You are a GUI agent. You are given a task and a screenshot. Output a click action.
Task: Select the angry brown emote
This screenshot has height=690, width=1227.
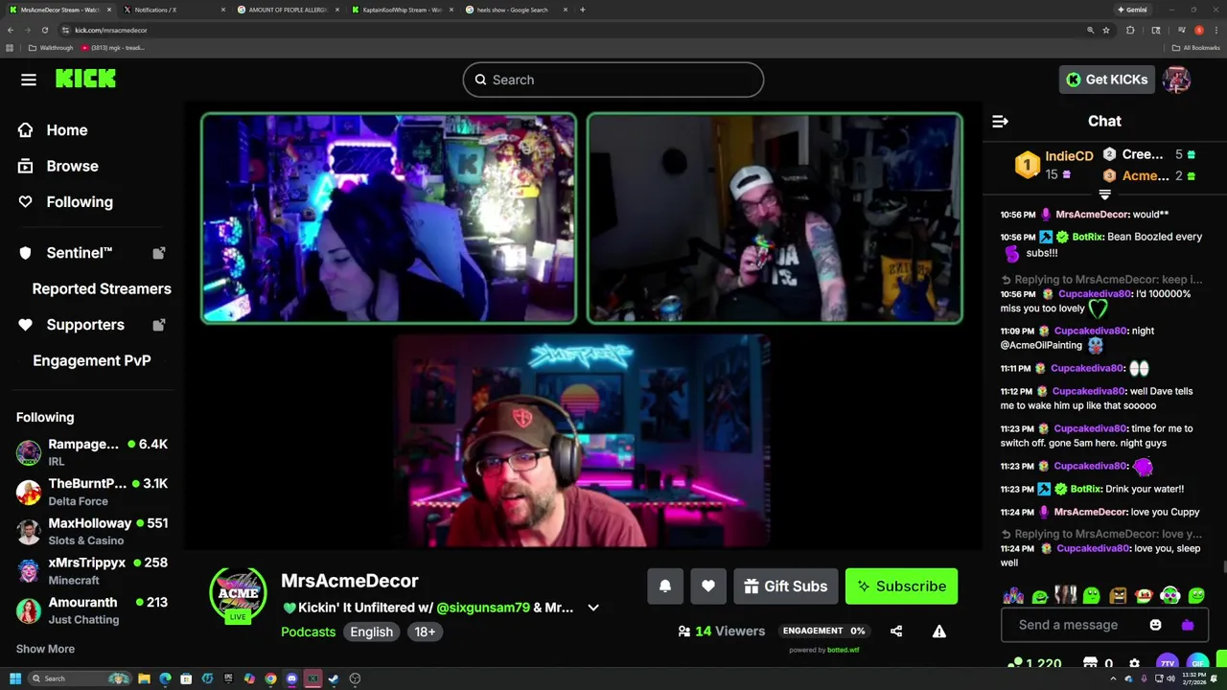pyautogui.click(x=1118, y=595)
